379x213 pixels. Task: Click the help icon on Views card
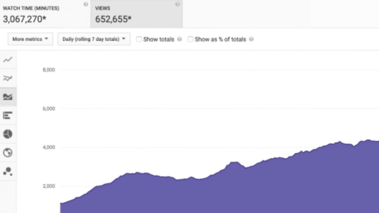pyautogui.click(x=178, y=4)
